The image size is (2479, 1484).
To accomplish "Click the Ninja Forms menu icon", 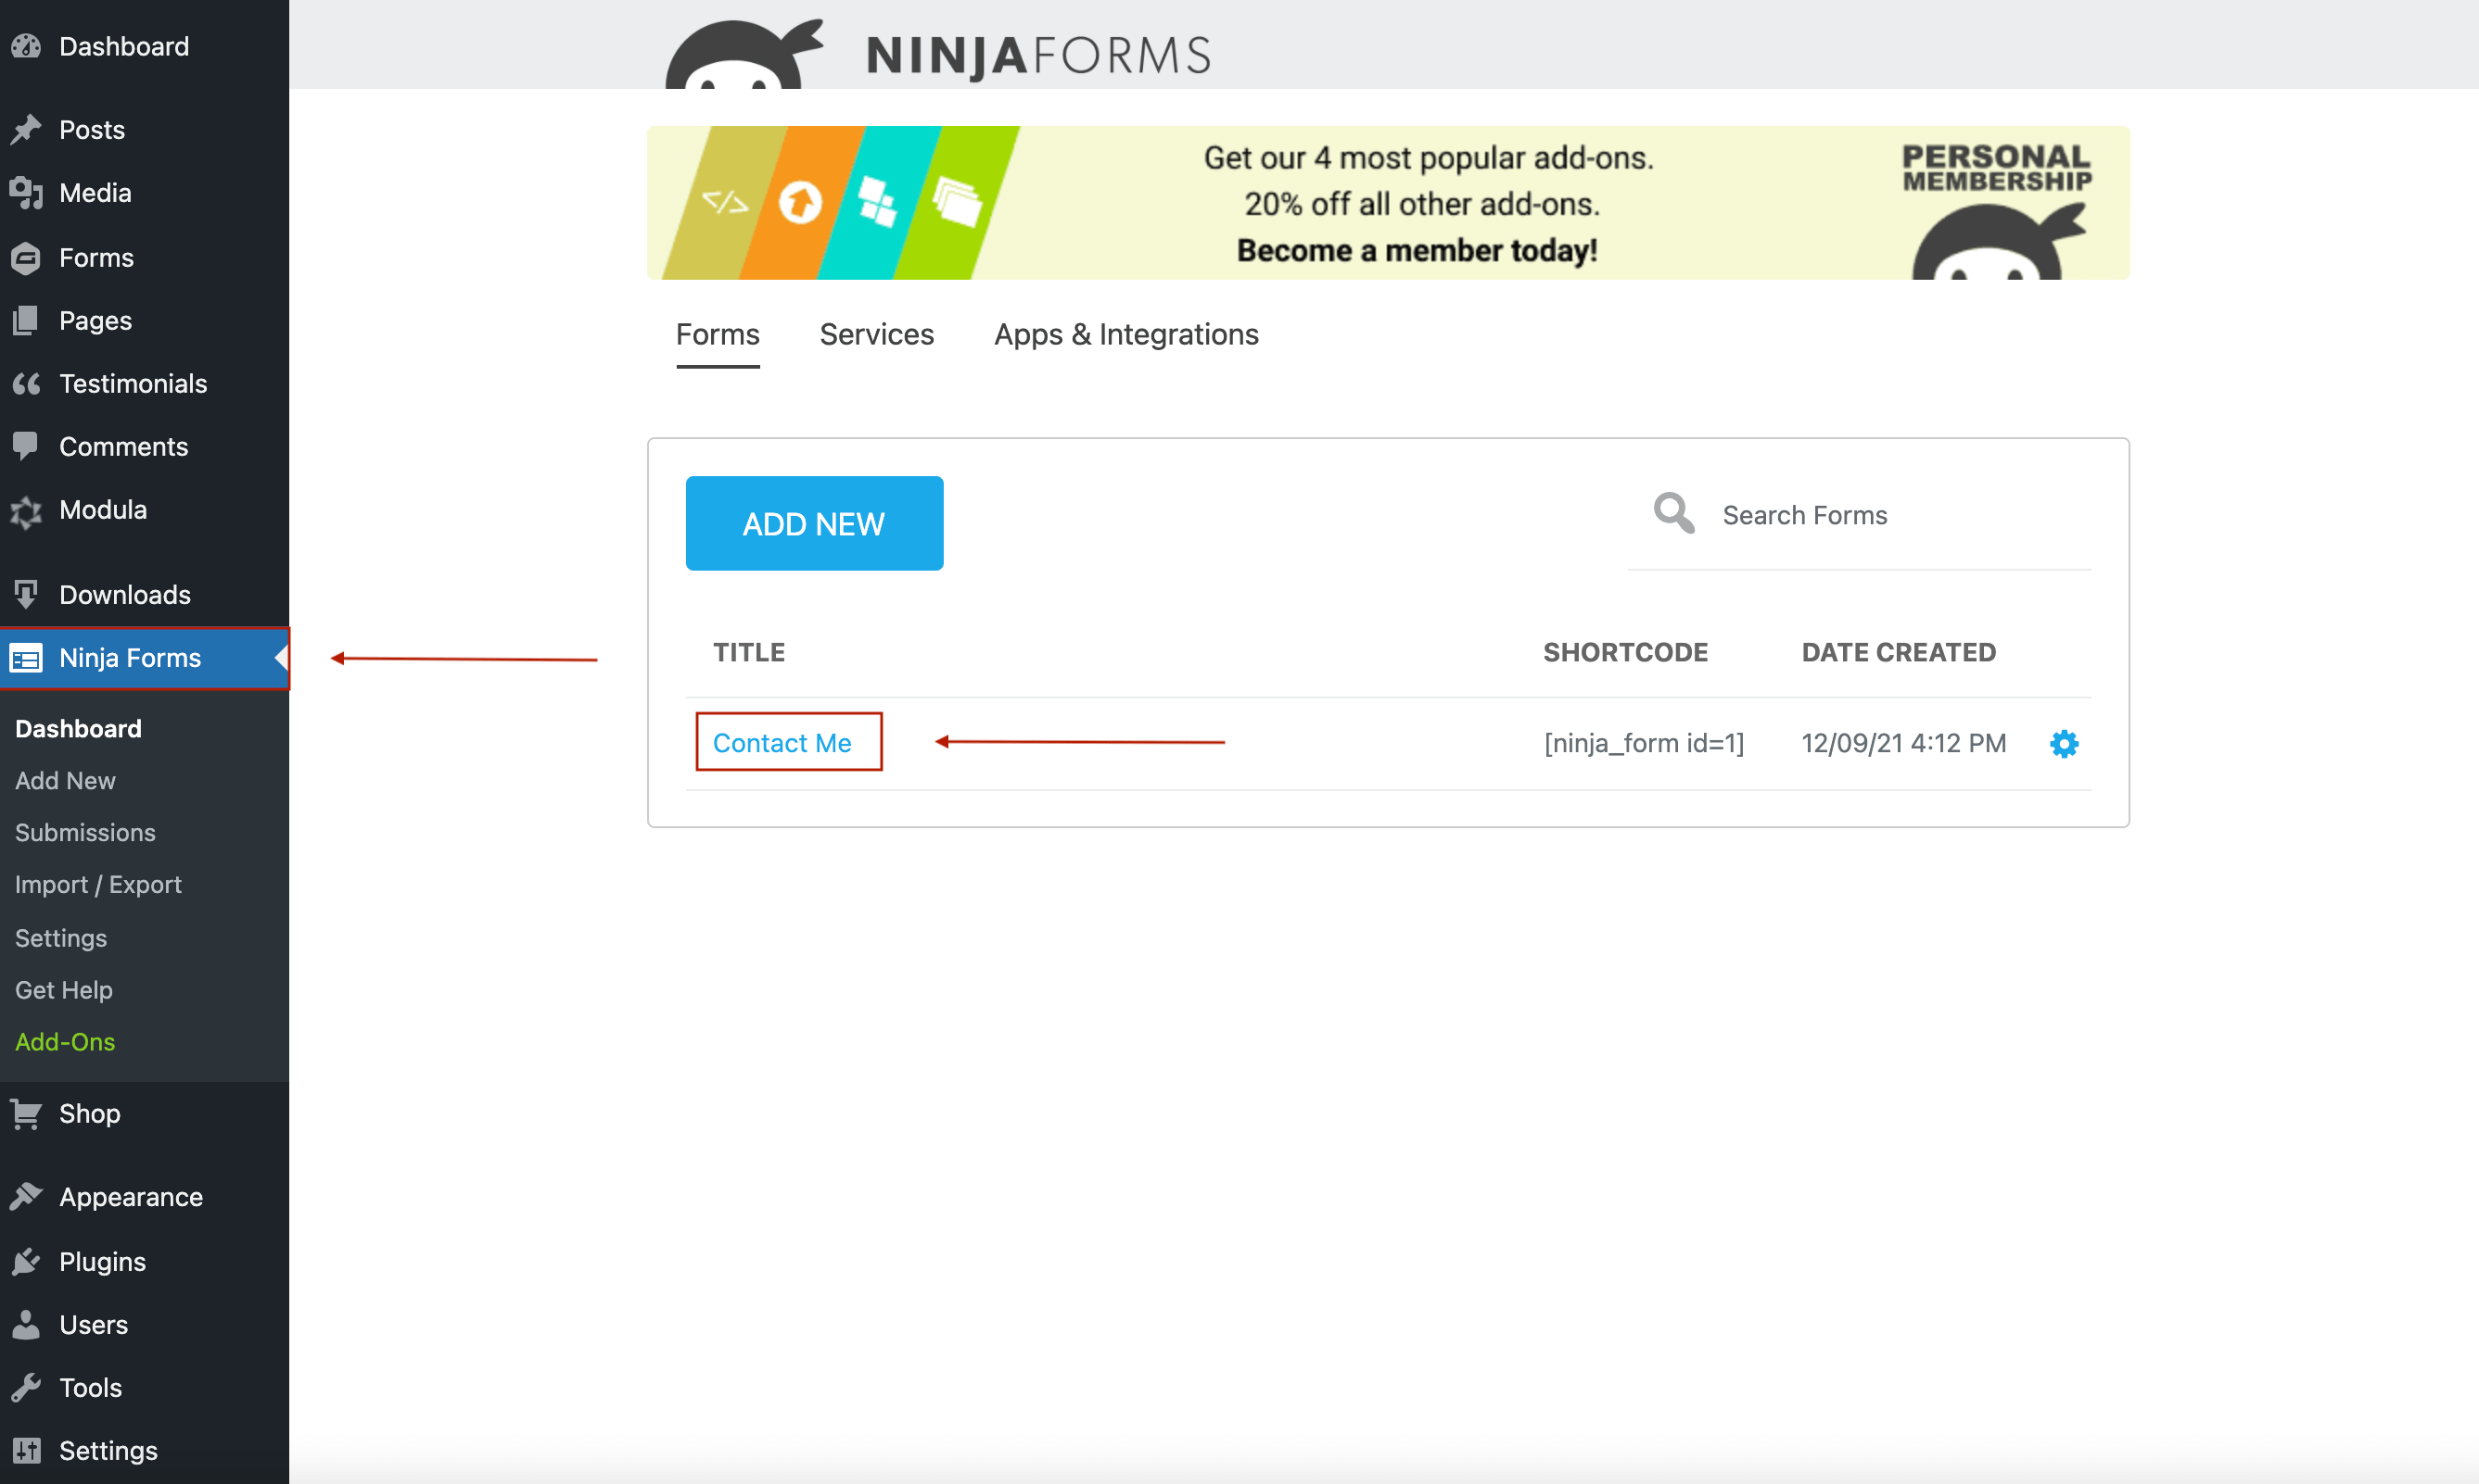I will coord(27,658).
